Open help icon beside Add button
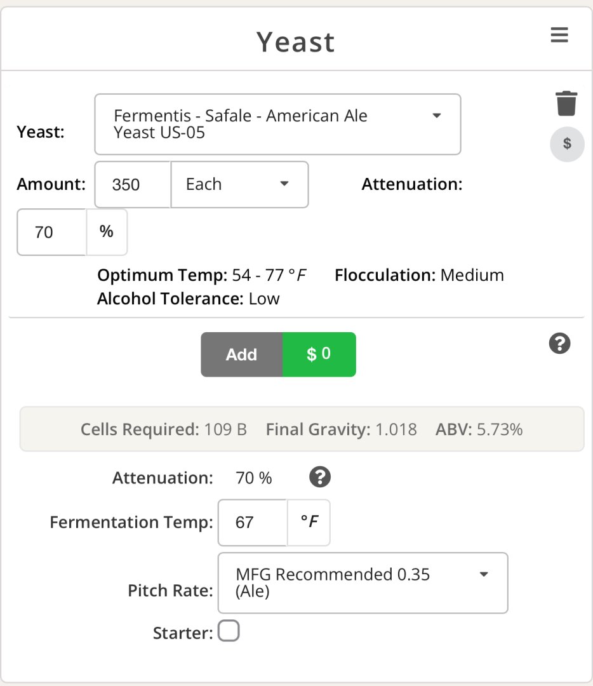This screenshot has width=593, height=686. coord(560,344)
